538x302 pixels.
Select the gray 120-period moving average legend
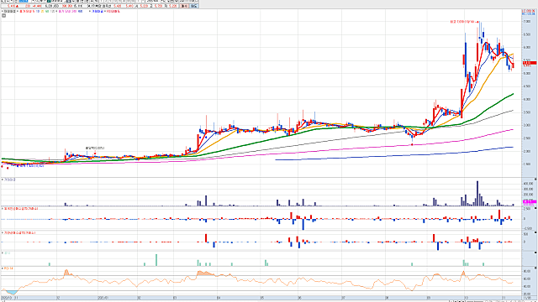point(53,11)
